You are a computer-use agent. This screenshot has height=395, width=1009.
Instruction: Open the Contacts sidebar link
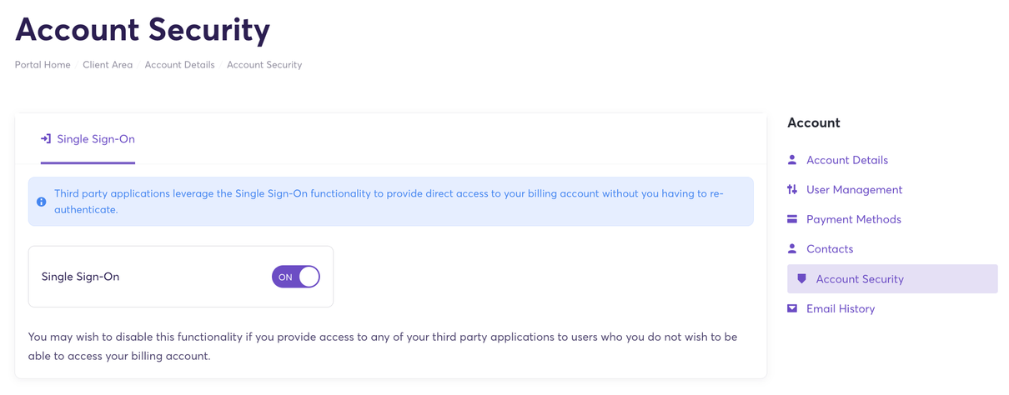[829, 249]
